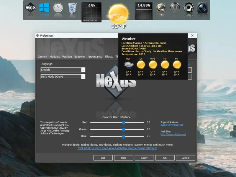Click the Nexus logo icon in the dock
236x177 pixels.
[31, 8]
